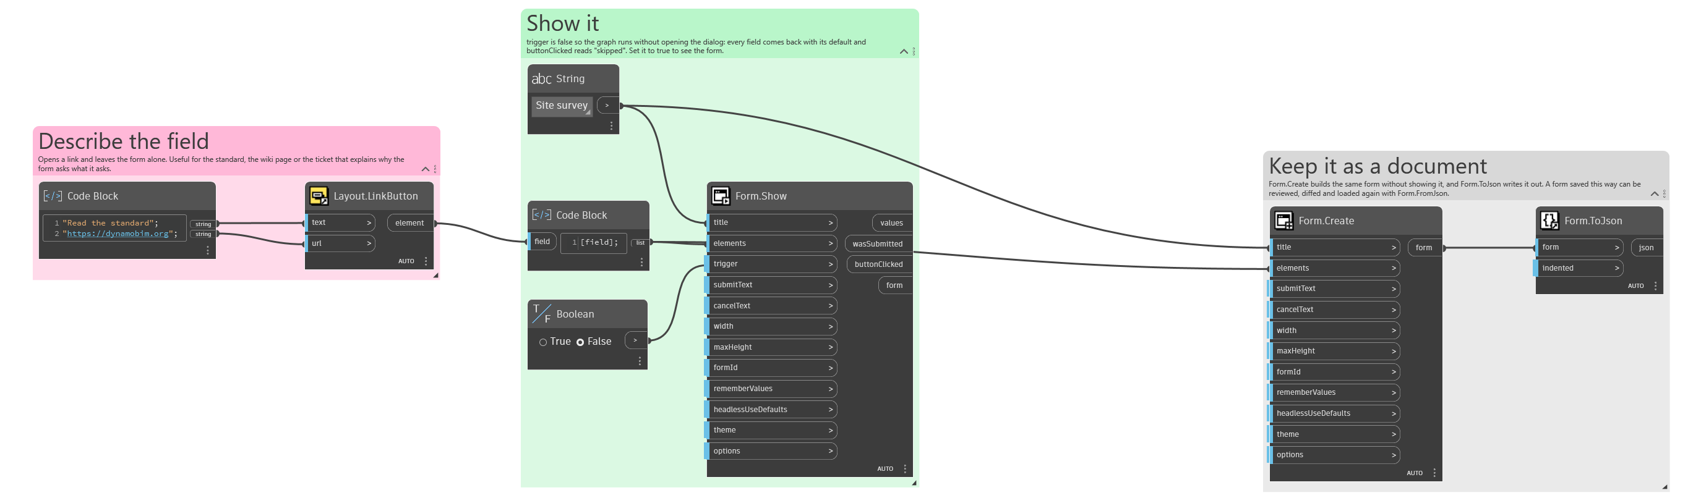Select the True radio option
The width and height of the screenshot is (1701, 498).
pos(544,342)
